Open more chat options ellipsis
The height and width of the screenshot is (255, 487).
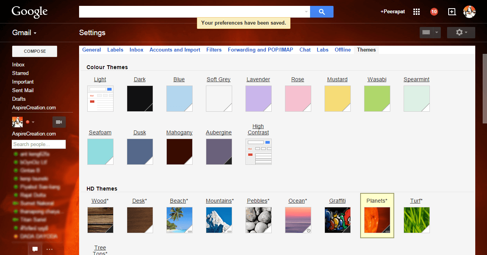[49, 249]
